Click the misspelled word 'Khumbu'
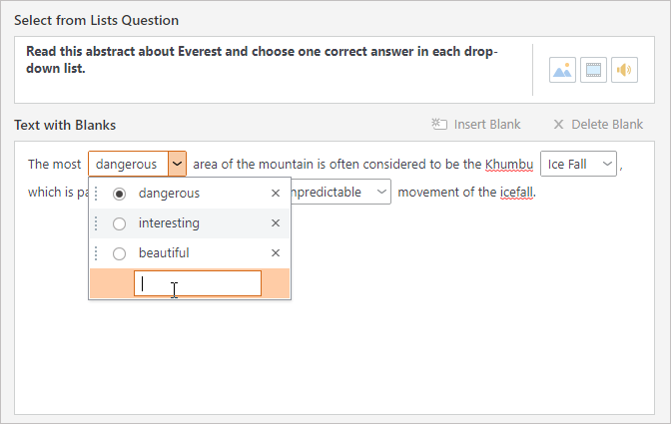This screenshot has width=671, height=424. pos(509,164)
